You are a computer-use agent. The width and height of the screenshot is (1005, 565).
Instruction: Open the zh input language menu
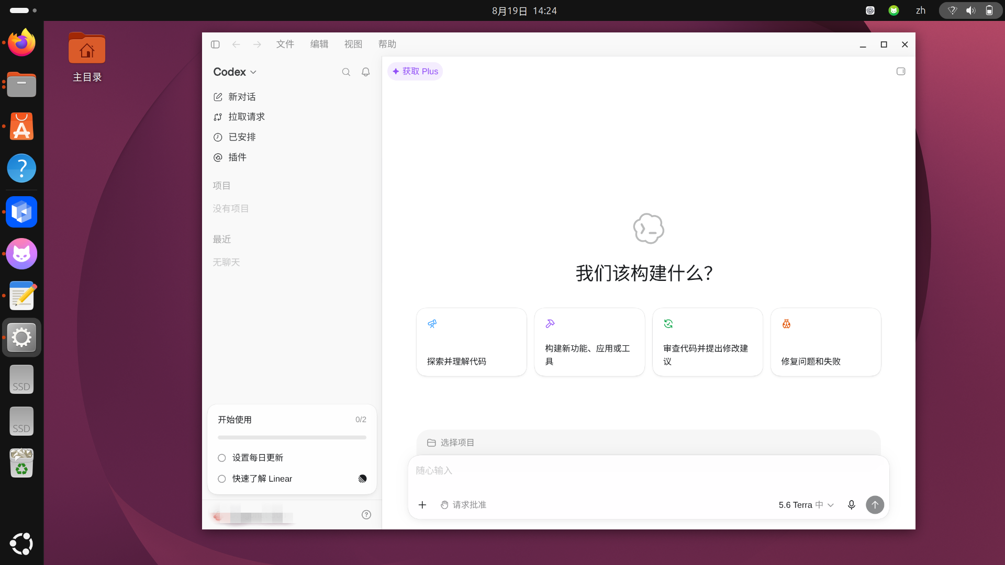click(921, 10)
